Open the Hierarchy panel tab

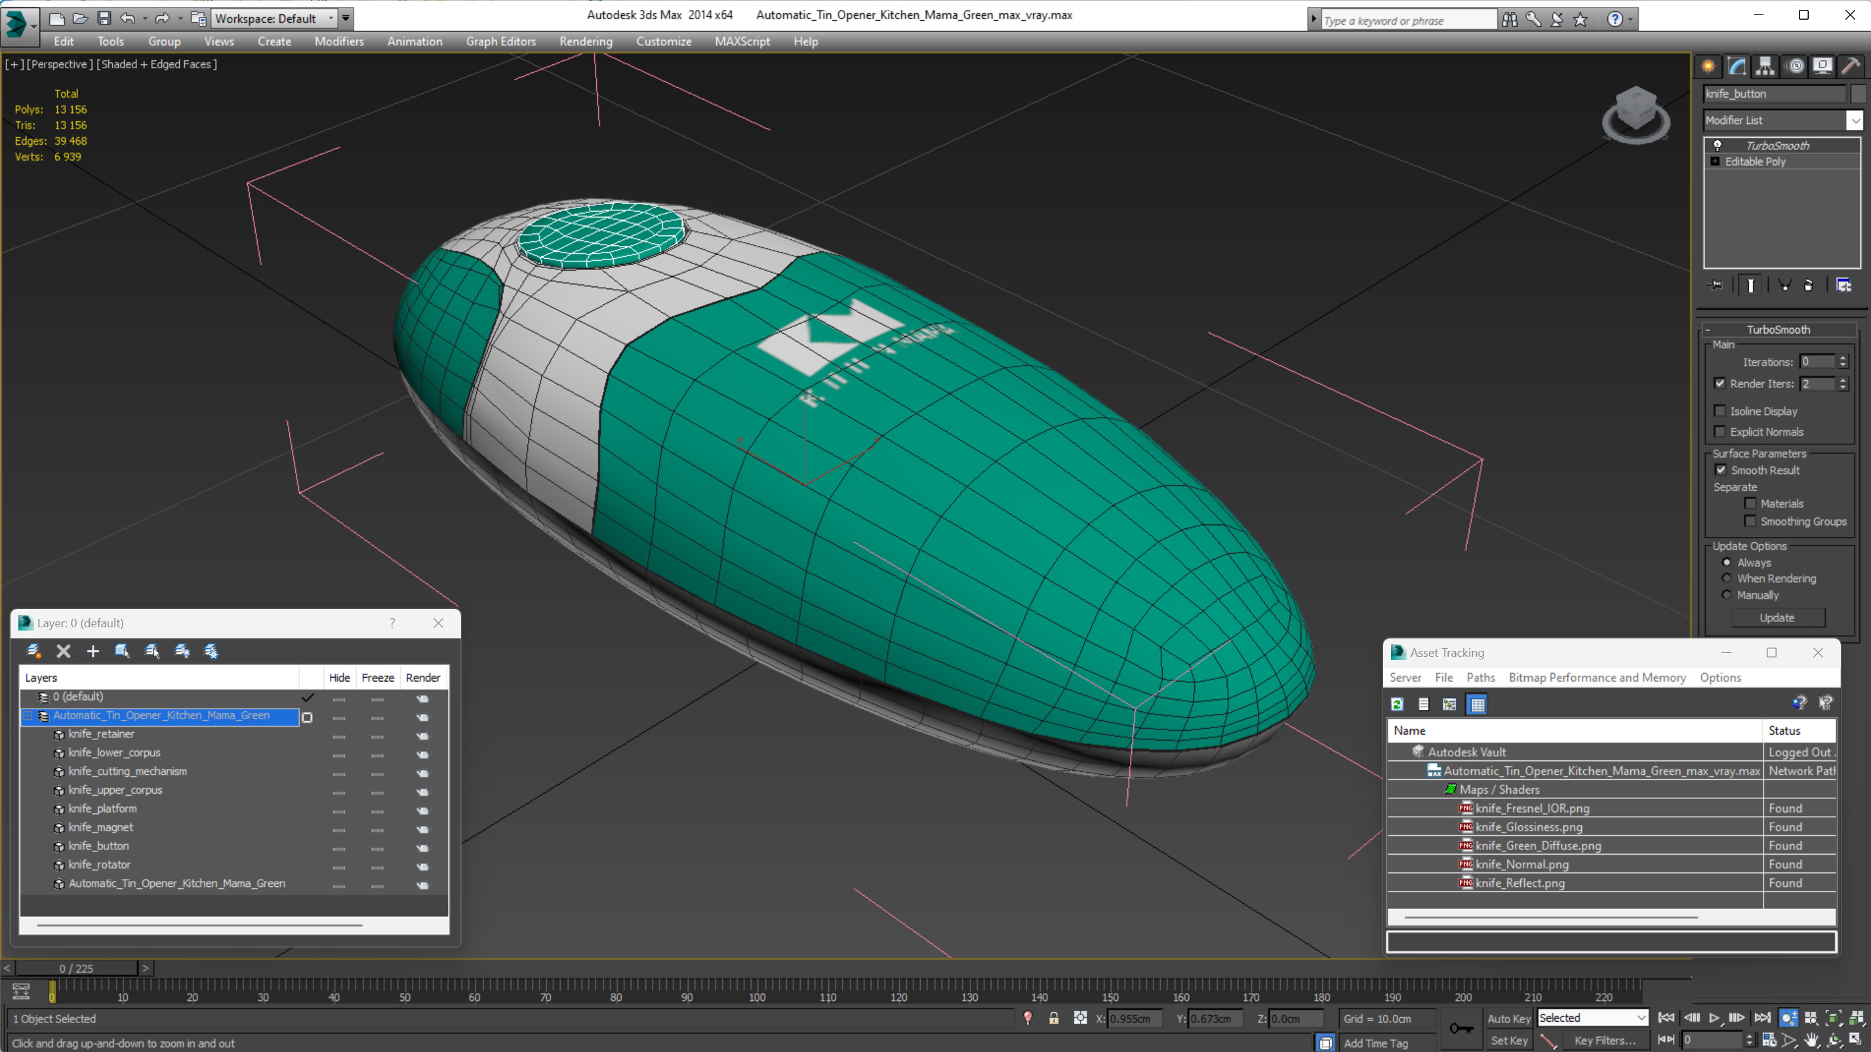[x=1765, y=66]
